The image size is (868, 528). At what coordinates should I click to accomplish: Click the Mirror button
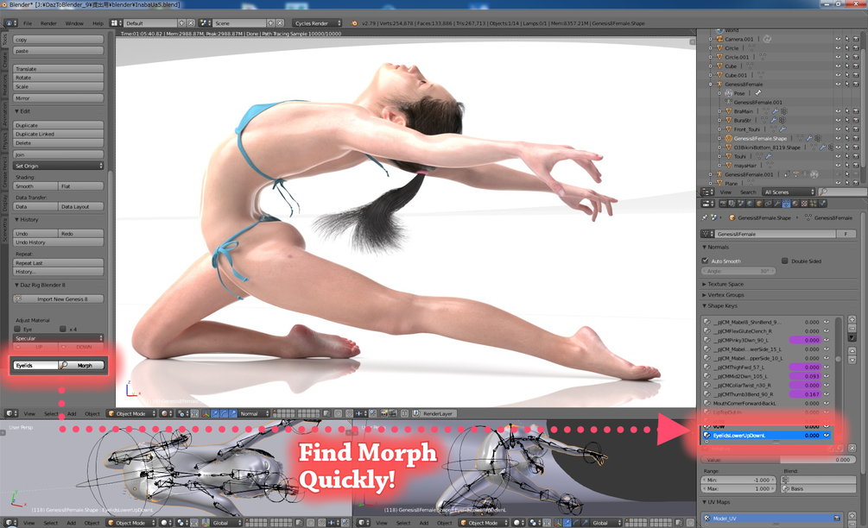coord(58,97)
